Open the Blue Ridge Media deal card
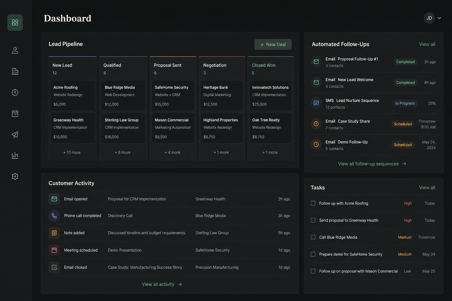This screenshot has width=452, height=301. 123,96
